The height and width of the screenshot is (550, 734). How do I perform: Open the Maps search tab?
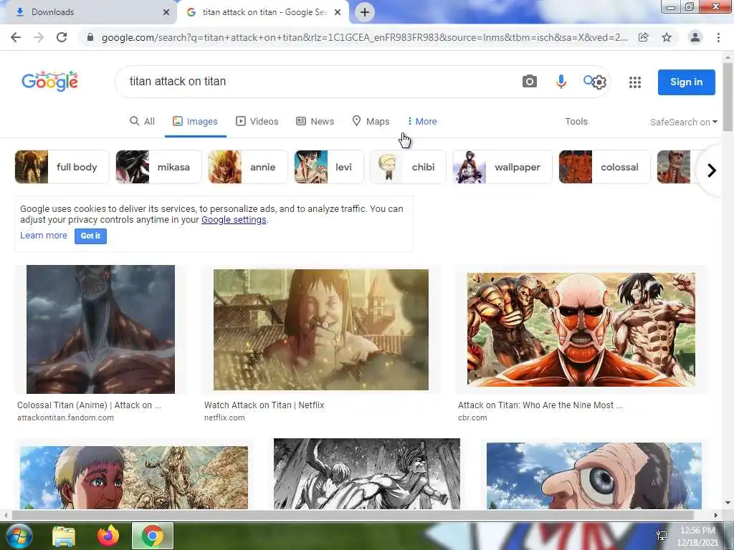tap(371, 122)
